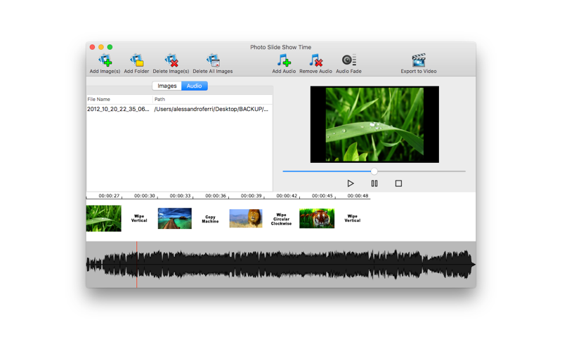Click the 00:00:36 mark on timeline ruler
Image resolution: width=562 pixels, height=351 pixels.
pyautogui.click(x=216, y=196)
